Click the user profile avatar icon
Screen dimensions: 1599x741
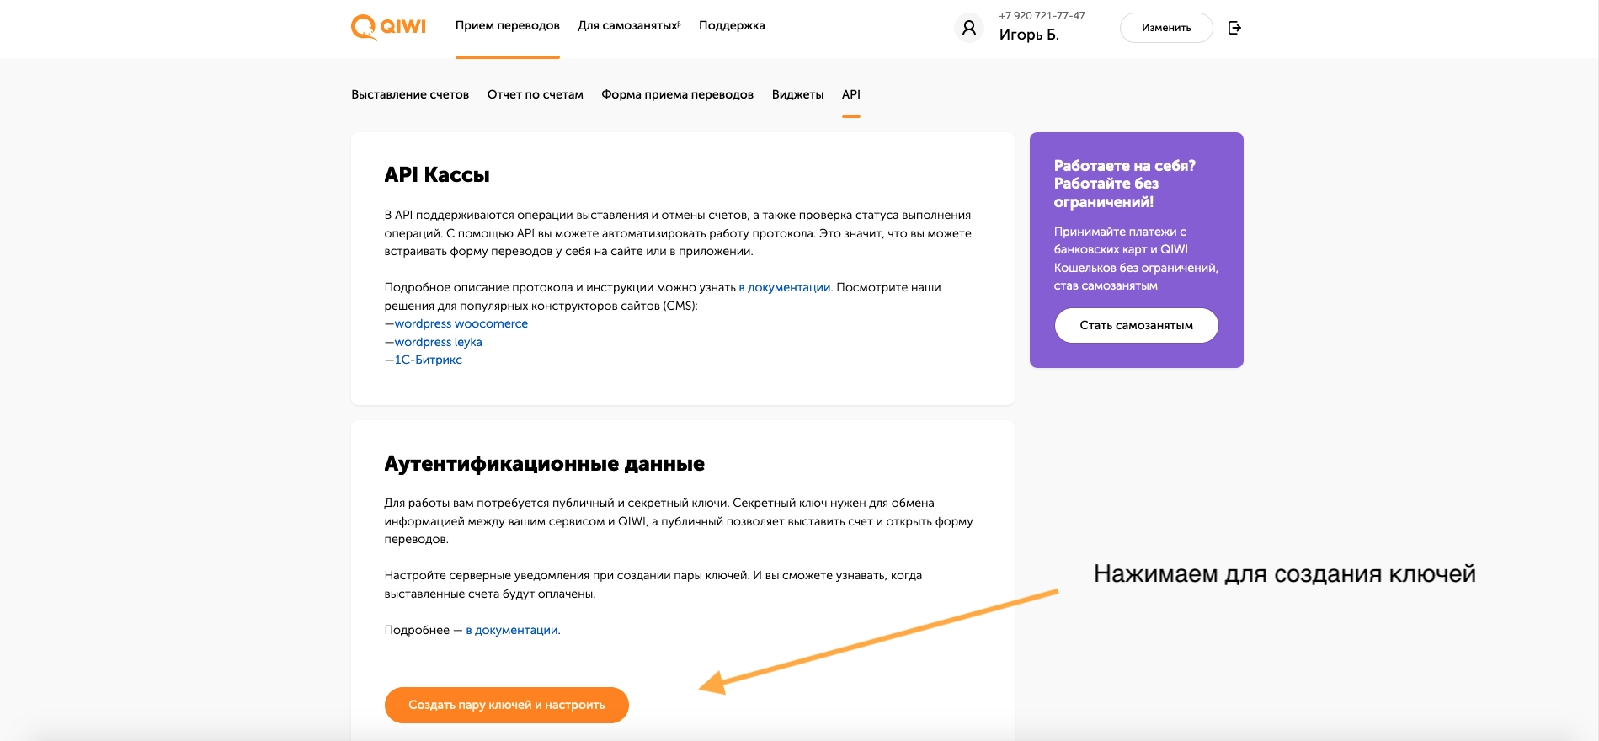[969, 28]
